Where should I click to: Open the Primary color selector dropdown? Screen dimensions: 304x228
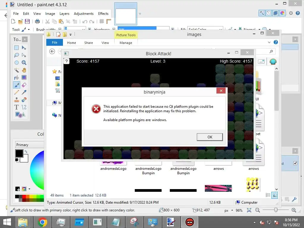[x=29, y=145]
